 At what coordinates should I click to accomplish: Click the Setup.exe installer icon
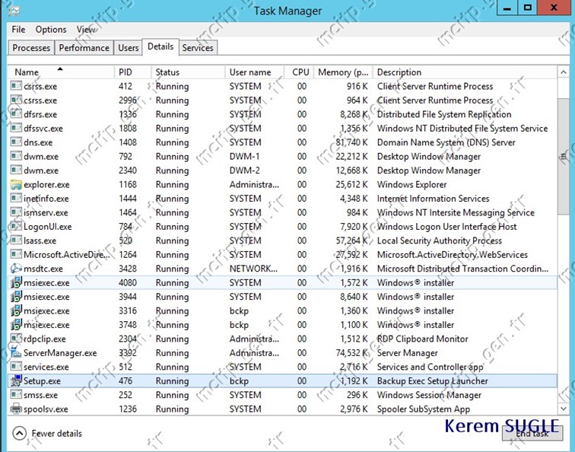(16, 380)
